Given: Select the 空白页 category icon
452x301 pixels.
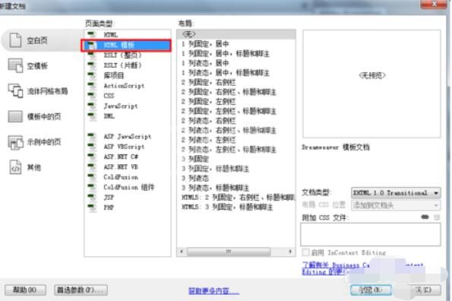Looking at the screenshot, I should tap(15, 40).
